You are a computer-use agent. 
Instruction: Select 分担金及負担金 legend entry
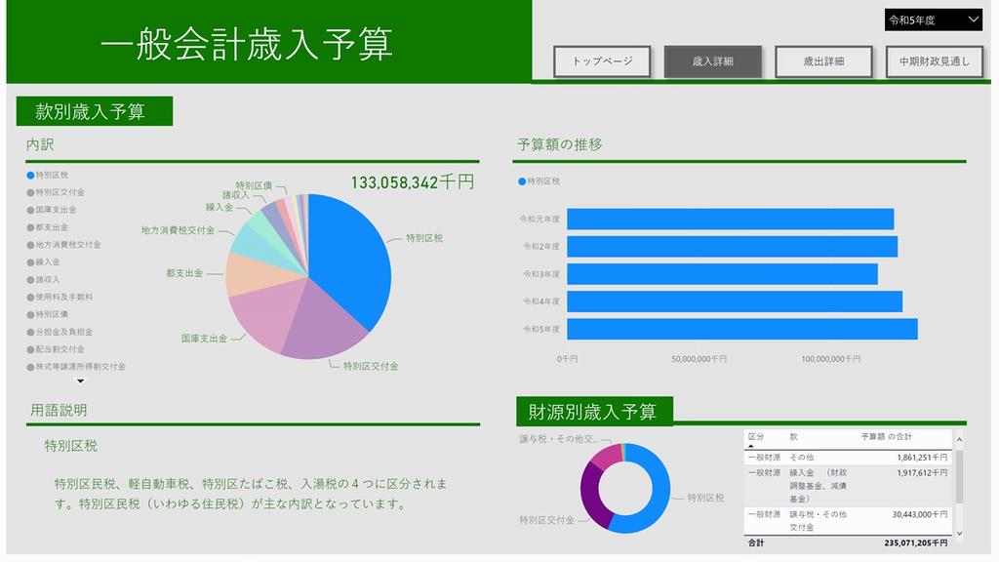pyautogui.click(x=60, y=332)
